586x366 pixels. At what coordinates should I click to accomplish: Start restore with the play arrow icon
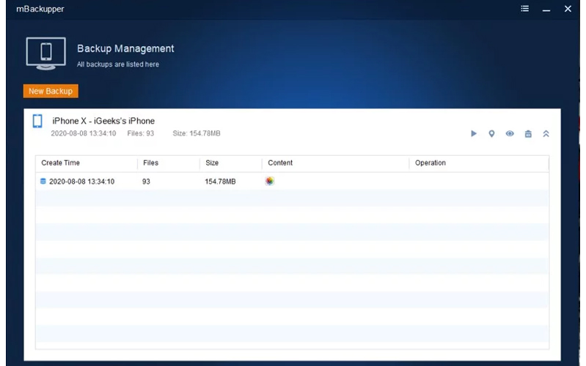(x=474, y=133)
